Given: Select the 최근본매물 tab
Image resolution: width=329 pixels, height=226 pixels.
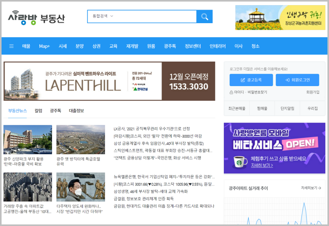Looking at the screenshot, I should pyautogui.click(x=237, y=109).
